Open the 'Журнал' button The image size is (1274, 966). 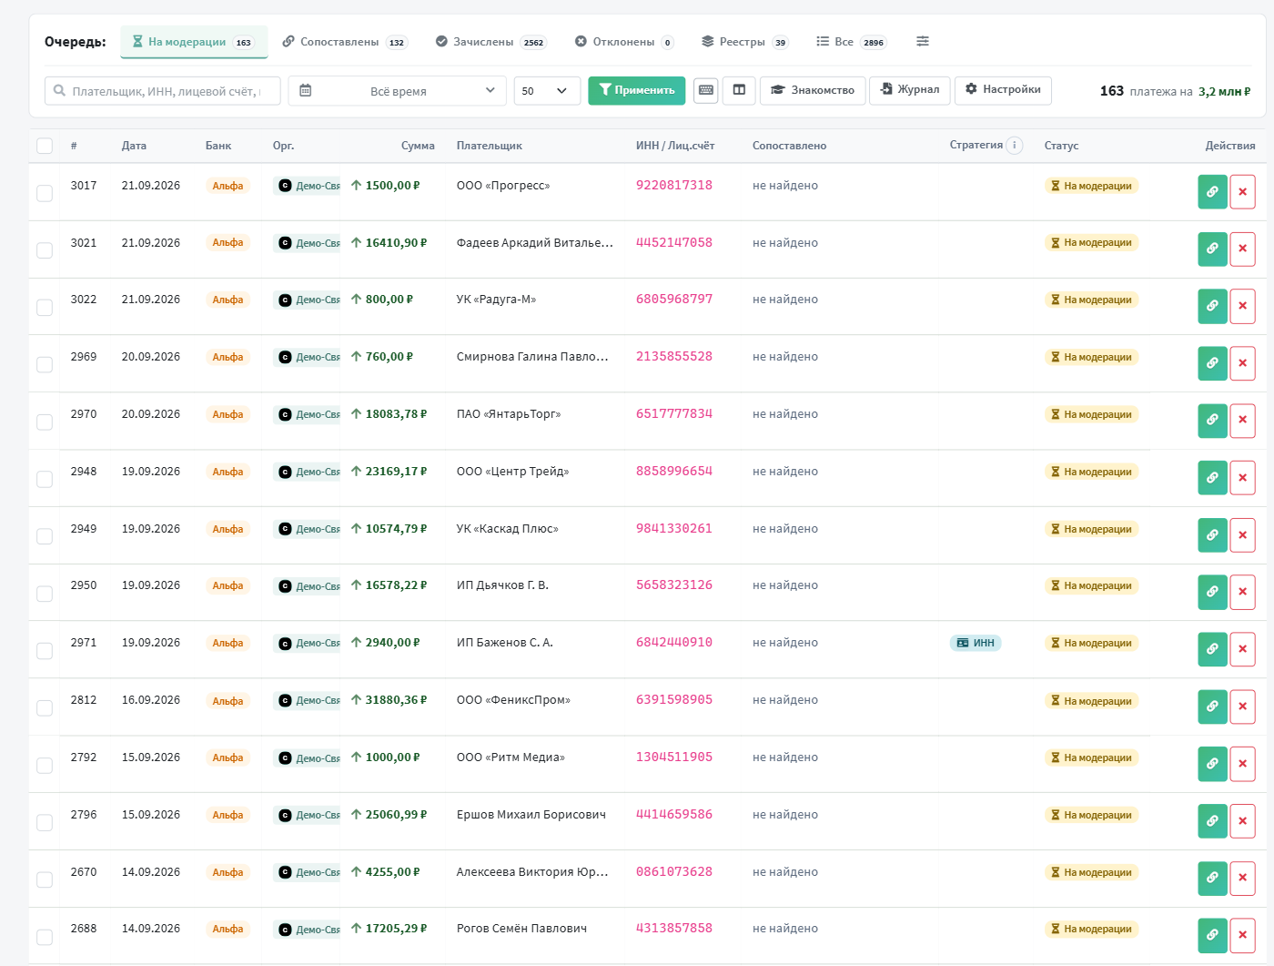pyautogui.click(x=910, y=90)
